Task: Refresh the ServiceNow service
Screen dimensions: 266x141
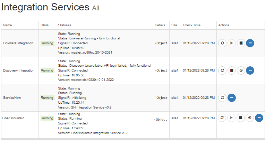Action: click(222, 98)
